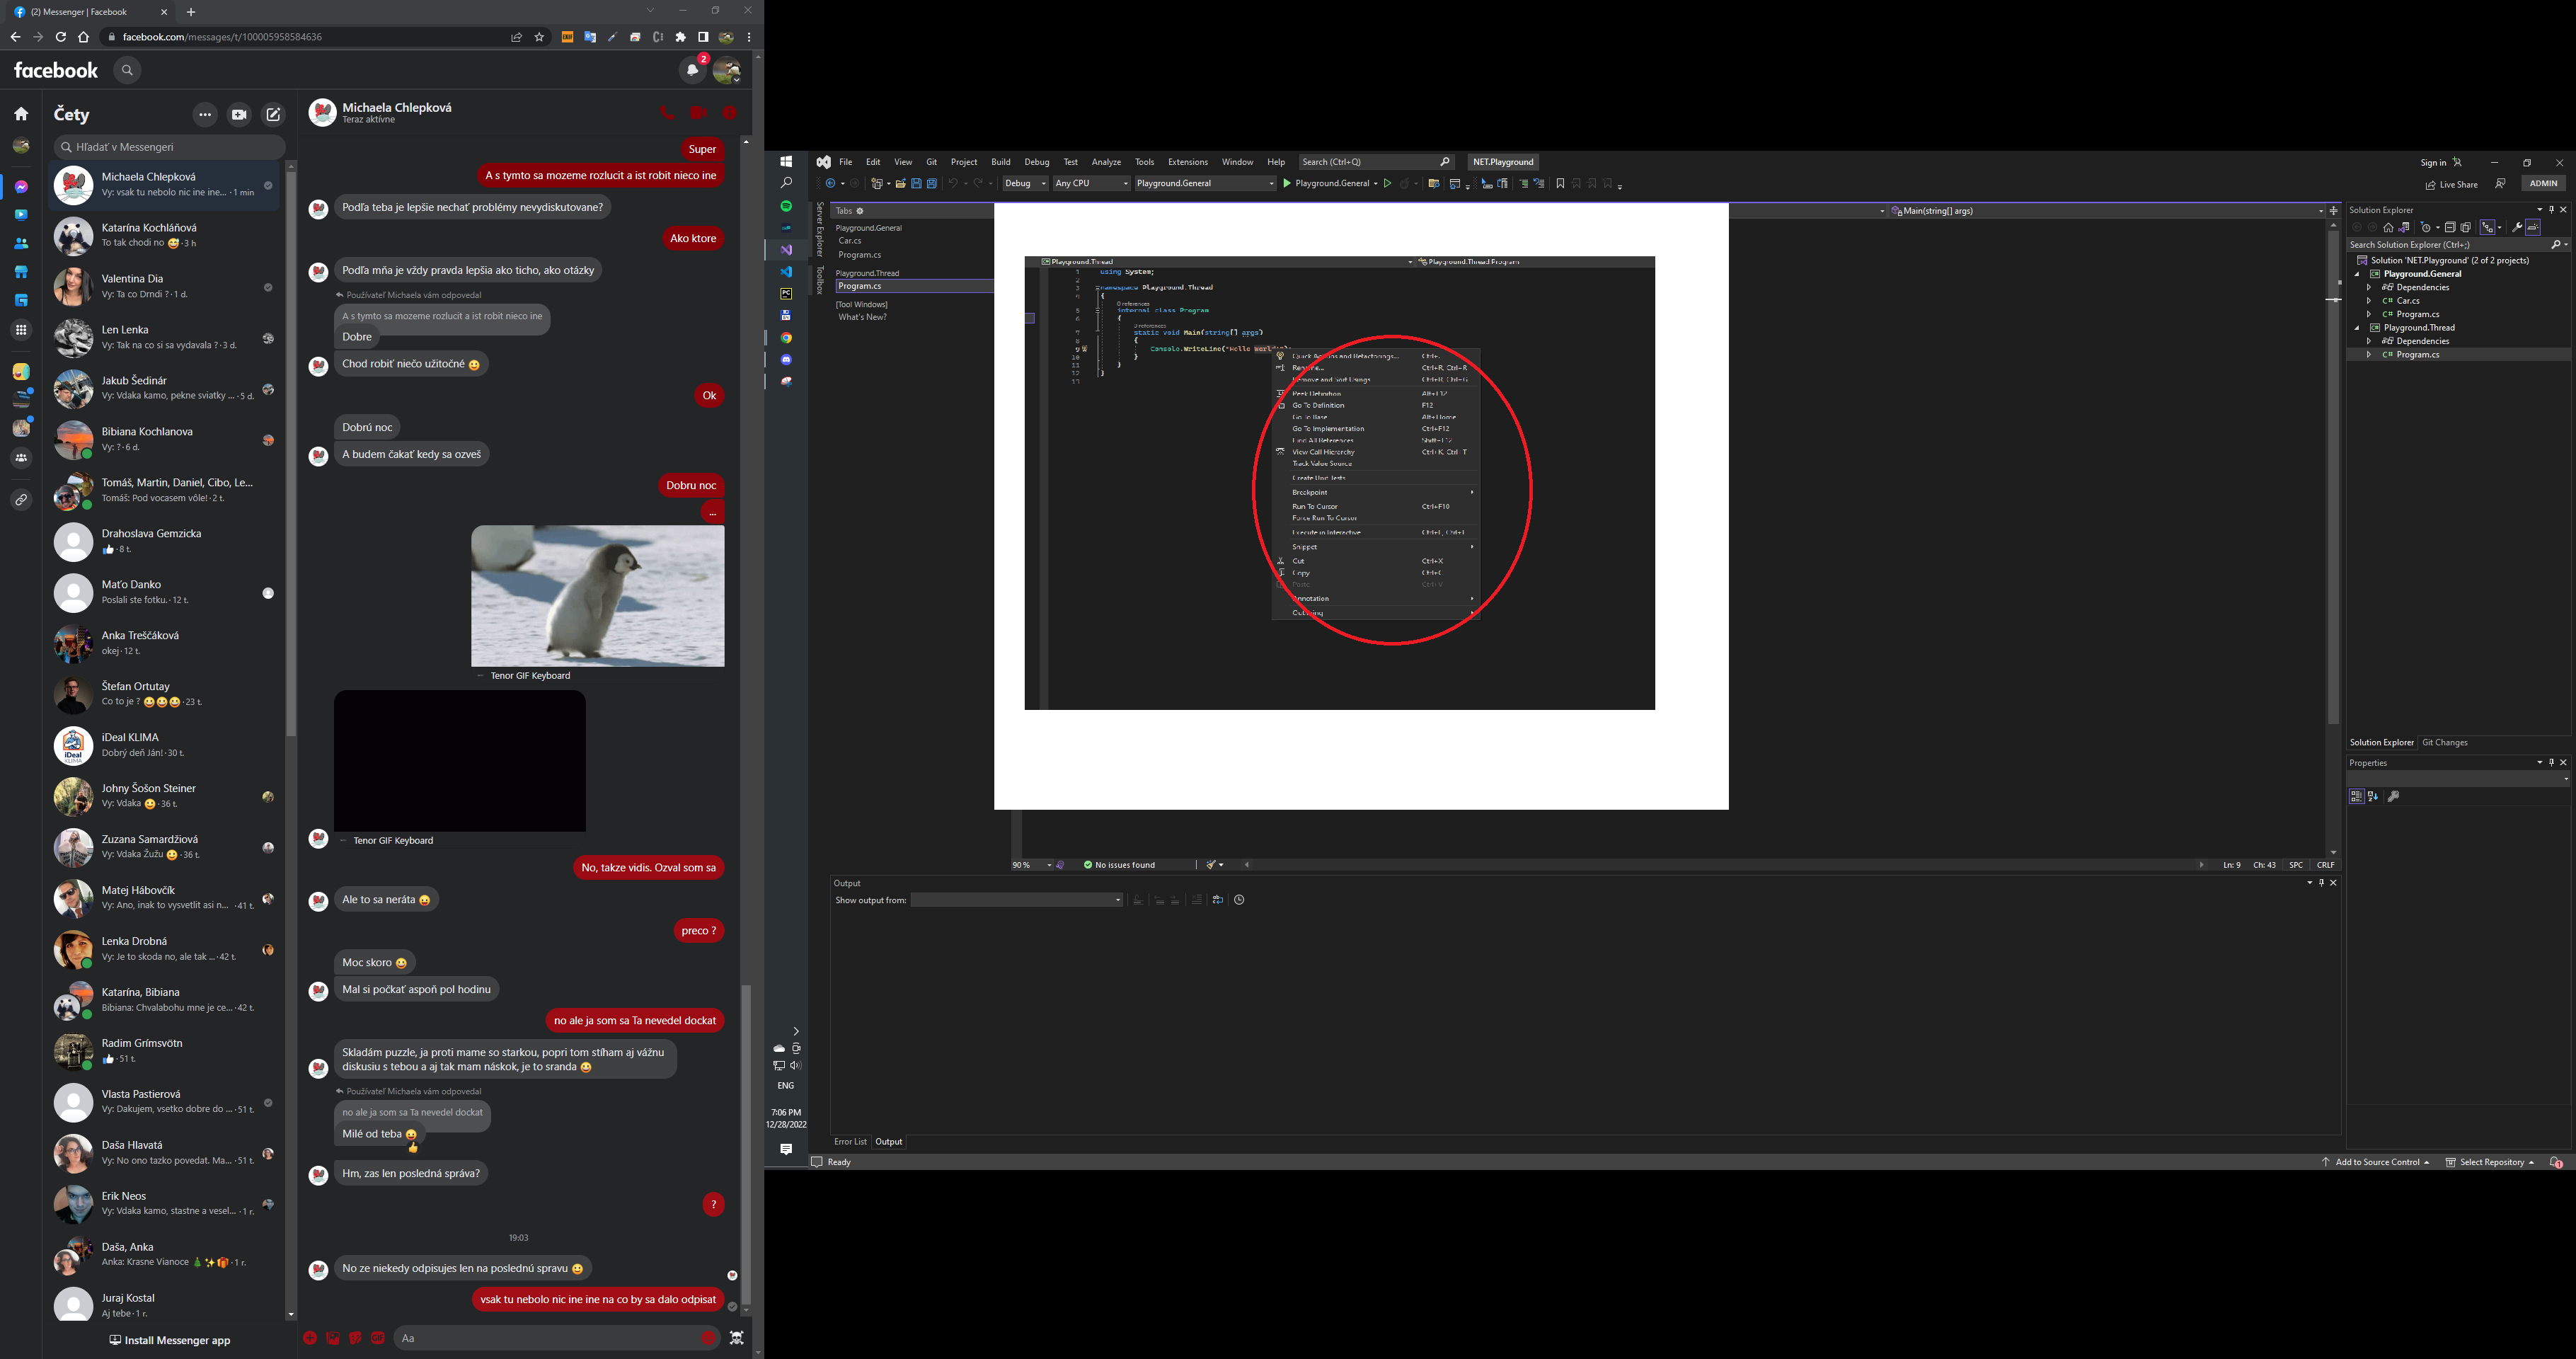Click the new message compose icon
This screenshot has width=2576, height=1359.
273,114
